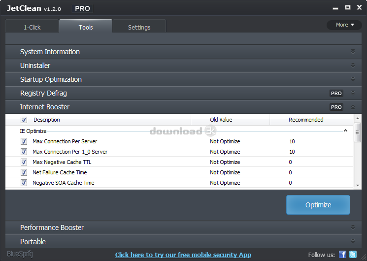Viewport: 367px width, 261px height.
Task: Click recommended value 10 for Max Connection Per 1_0 Server
Action: (x=292, y=152)
